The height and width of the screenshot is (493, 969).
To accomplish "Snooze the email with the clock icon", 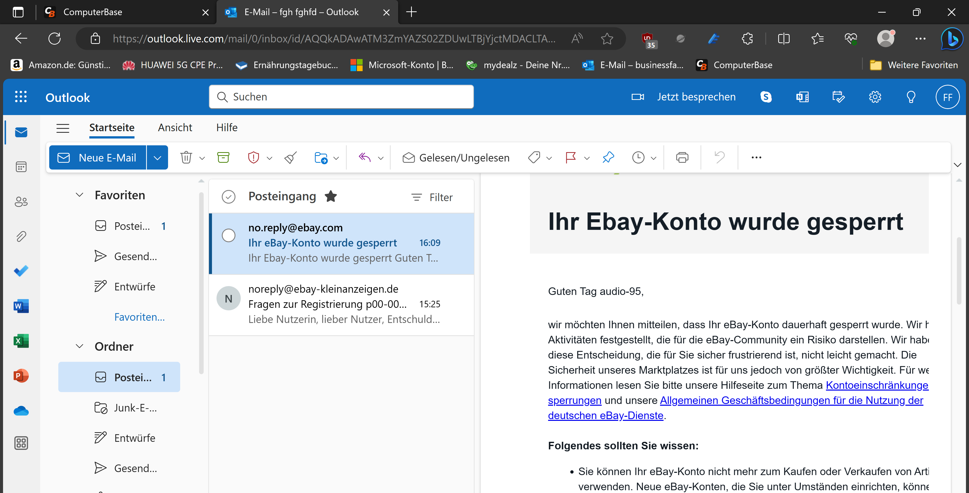I will pyautogui.click(x=638, y=158).
